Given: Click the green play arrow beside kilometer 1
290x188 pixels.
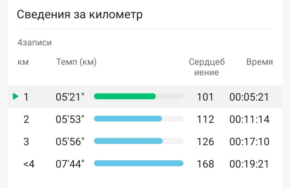Looking at the screenshot, I should pyautogui.click(x=15, y=96).
